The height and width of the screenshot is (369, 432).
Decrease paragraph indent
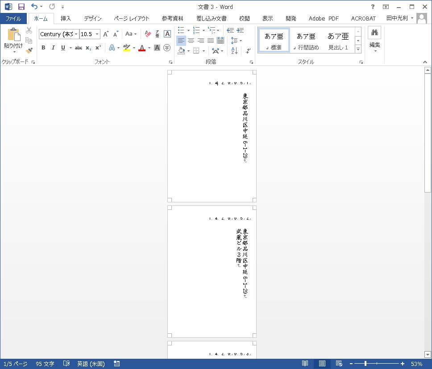tap(230, 30)
